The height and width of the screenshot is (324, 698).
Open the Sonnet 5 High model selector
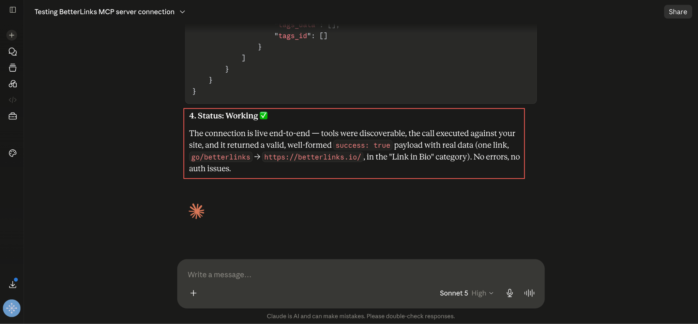tap(466, 293)
